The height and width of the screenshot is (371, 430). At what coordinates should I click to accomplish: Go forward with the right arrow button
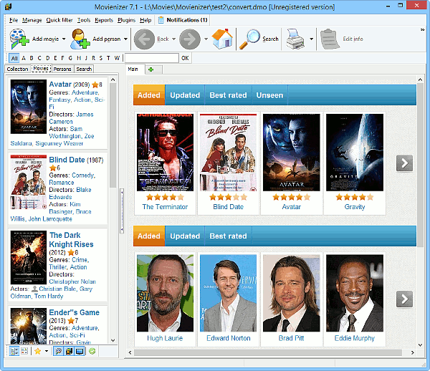pyautogui.click(x=190, y=39)
